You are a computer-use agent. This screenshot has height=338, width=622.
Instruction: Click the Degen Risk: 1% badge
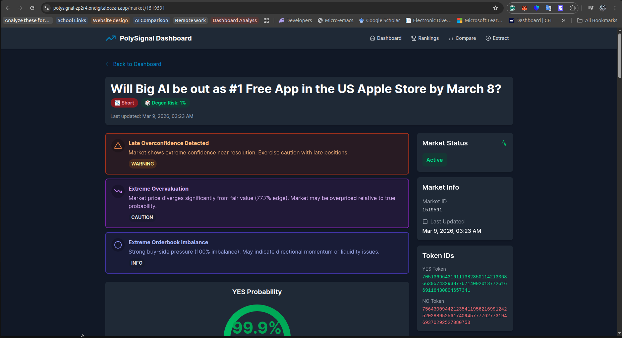click(x=165, y=103)
